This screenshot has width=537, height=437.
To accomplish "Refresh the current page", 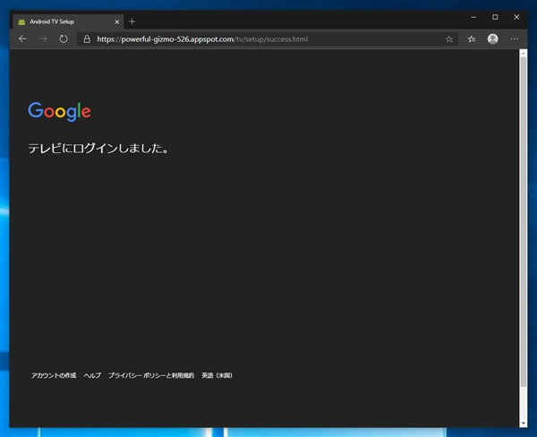I will (x=64, y=39).
